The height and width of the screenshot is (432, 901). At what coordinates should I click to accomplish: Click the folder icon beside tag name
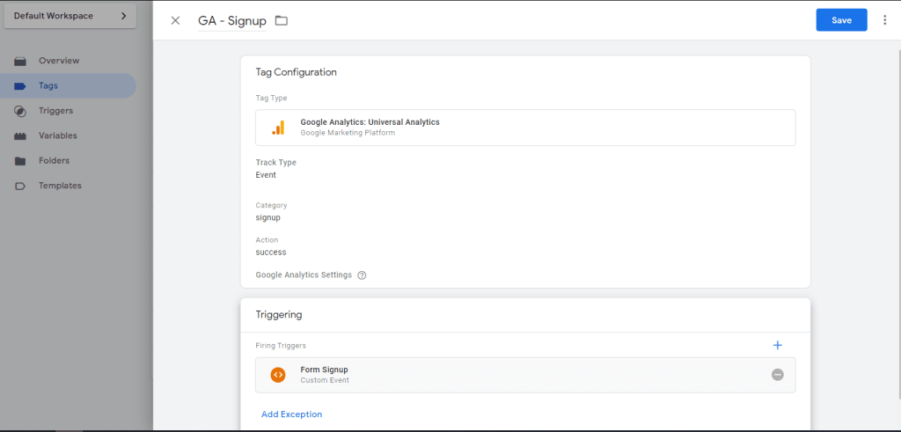tap(282, 20)
